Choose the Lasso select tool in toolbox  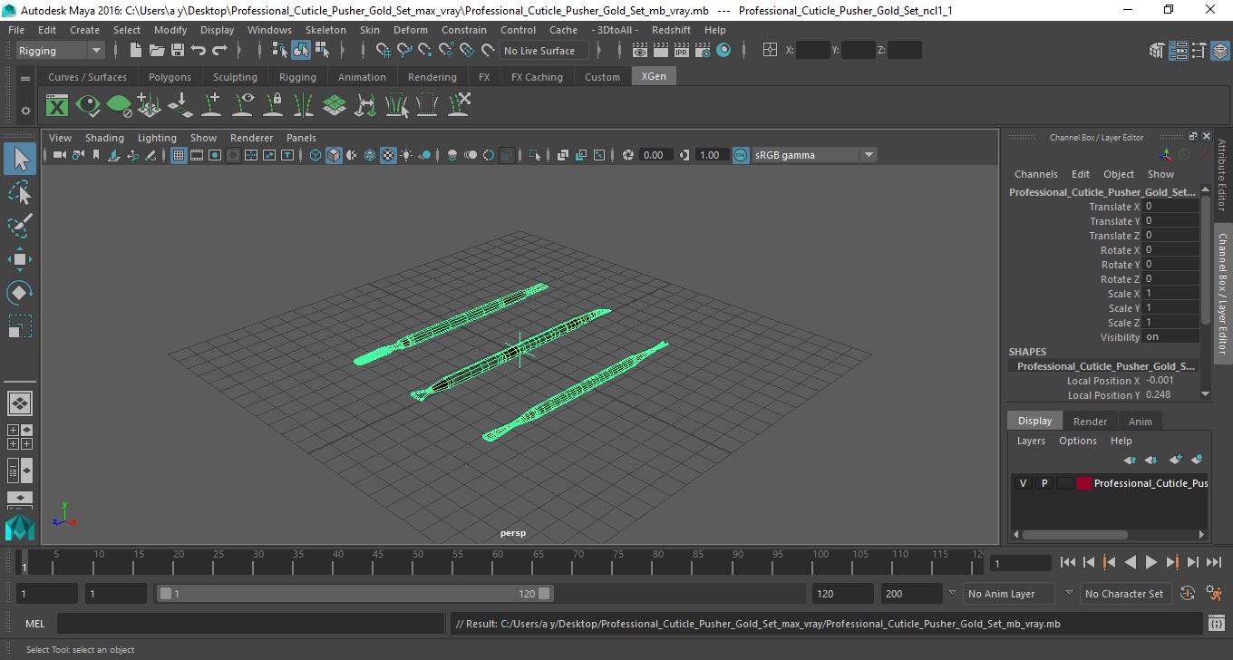coord(20,192)
